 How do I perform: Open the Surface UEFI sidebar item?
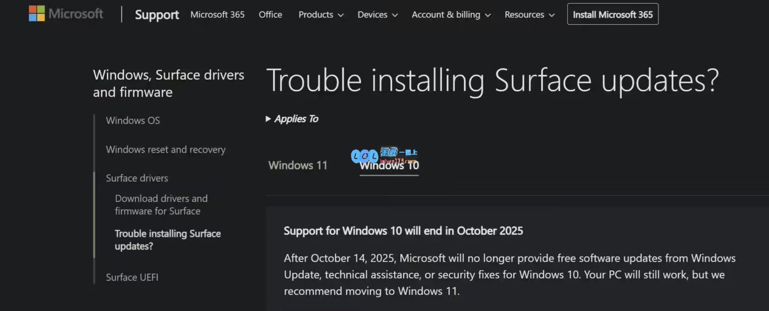pyautogui.click(x=132, y=277)
